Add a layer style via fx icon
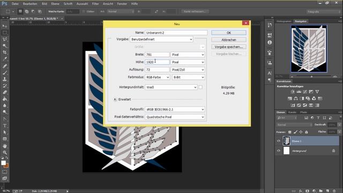Image resolution: width=343 pixels, height=193 pixels. tap(301, 191)
